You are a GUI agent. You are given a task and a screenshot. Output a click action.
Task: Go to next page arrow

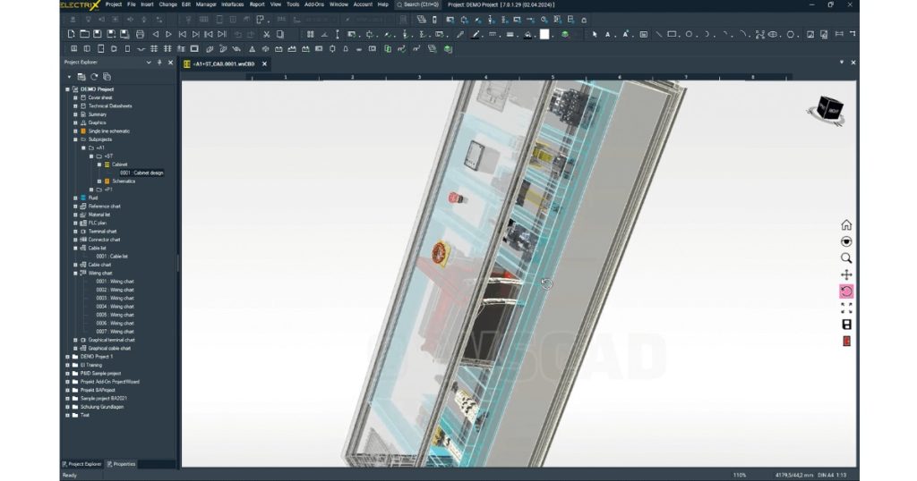click(168, 35)
